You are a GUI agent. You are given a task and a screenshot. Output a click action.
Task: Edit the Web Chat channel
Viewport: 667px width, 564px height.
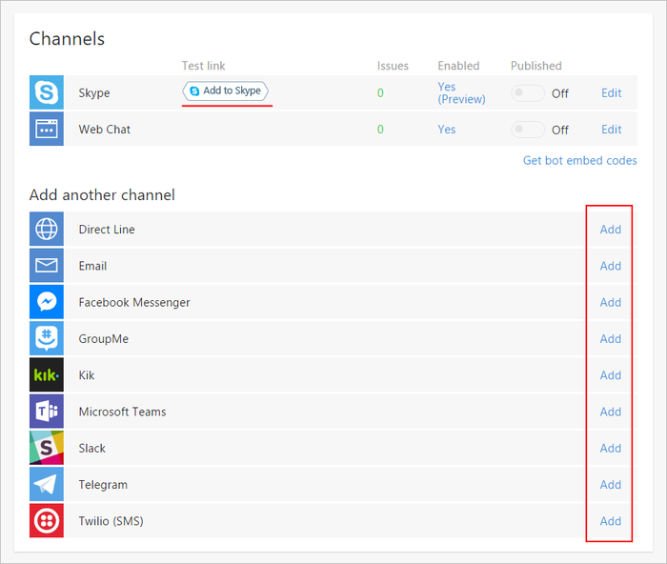click(x=612, y=130)
